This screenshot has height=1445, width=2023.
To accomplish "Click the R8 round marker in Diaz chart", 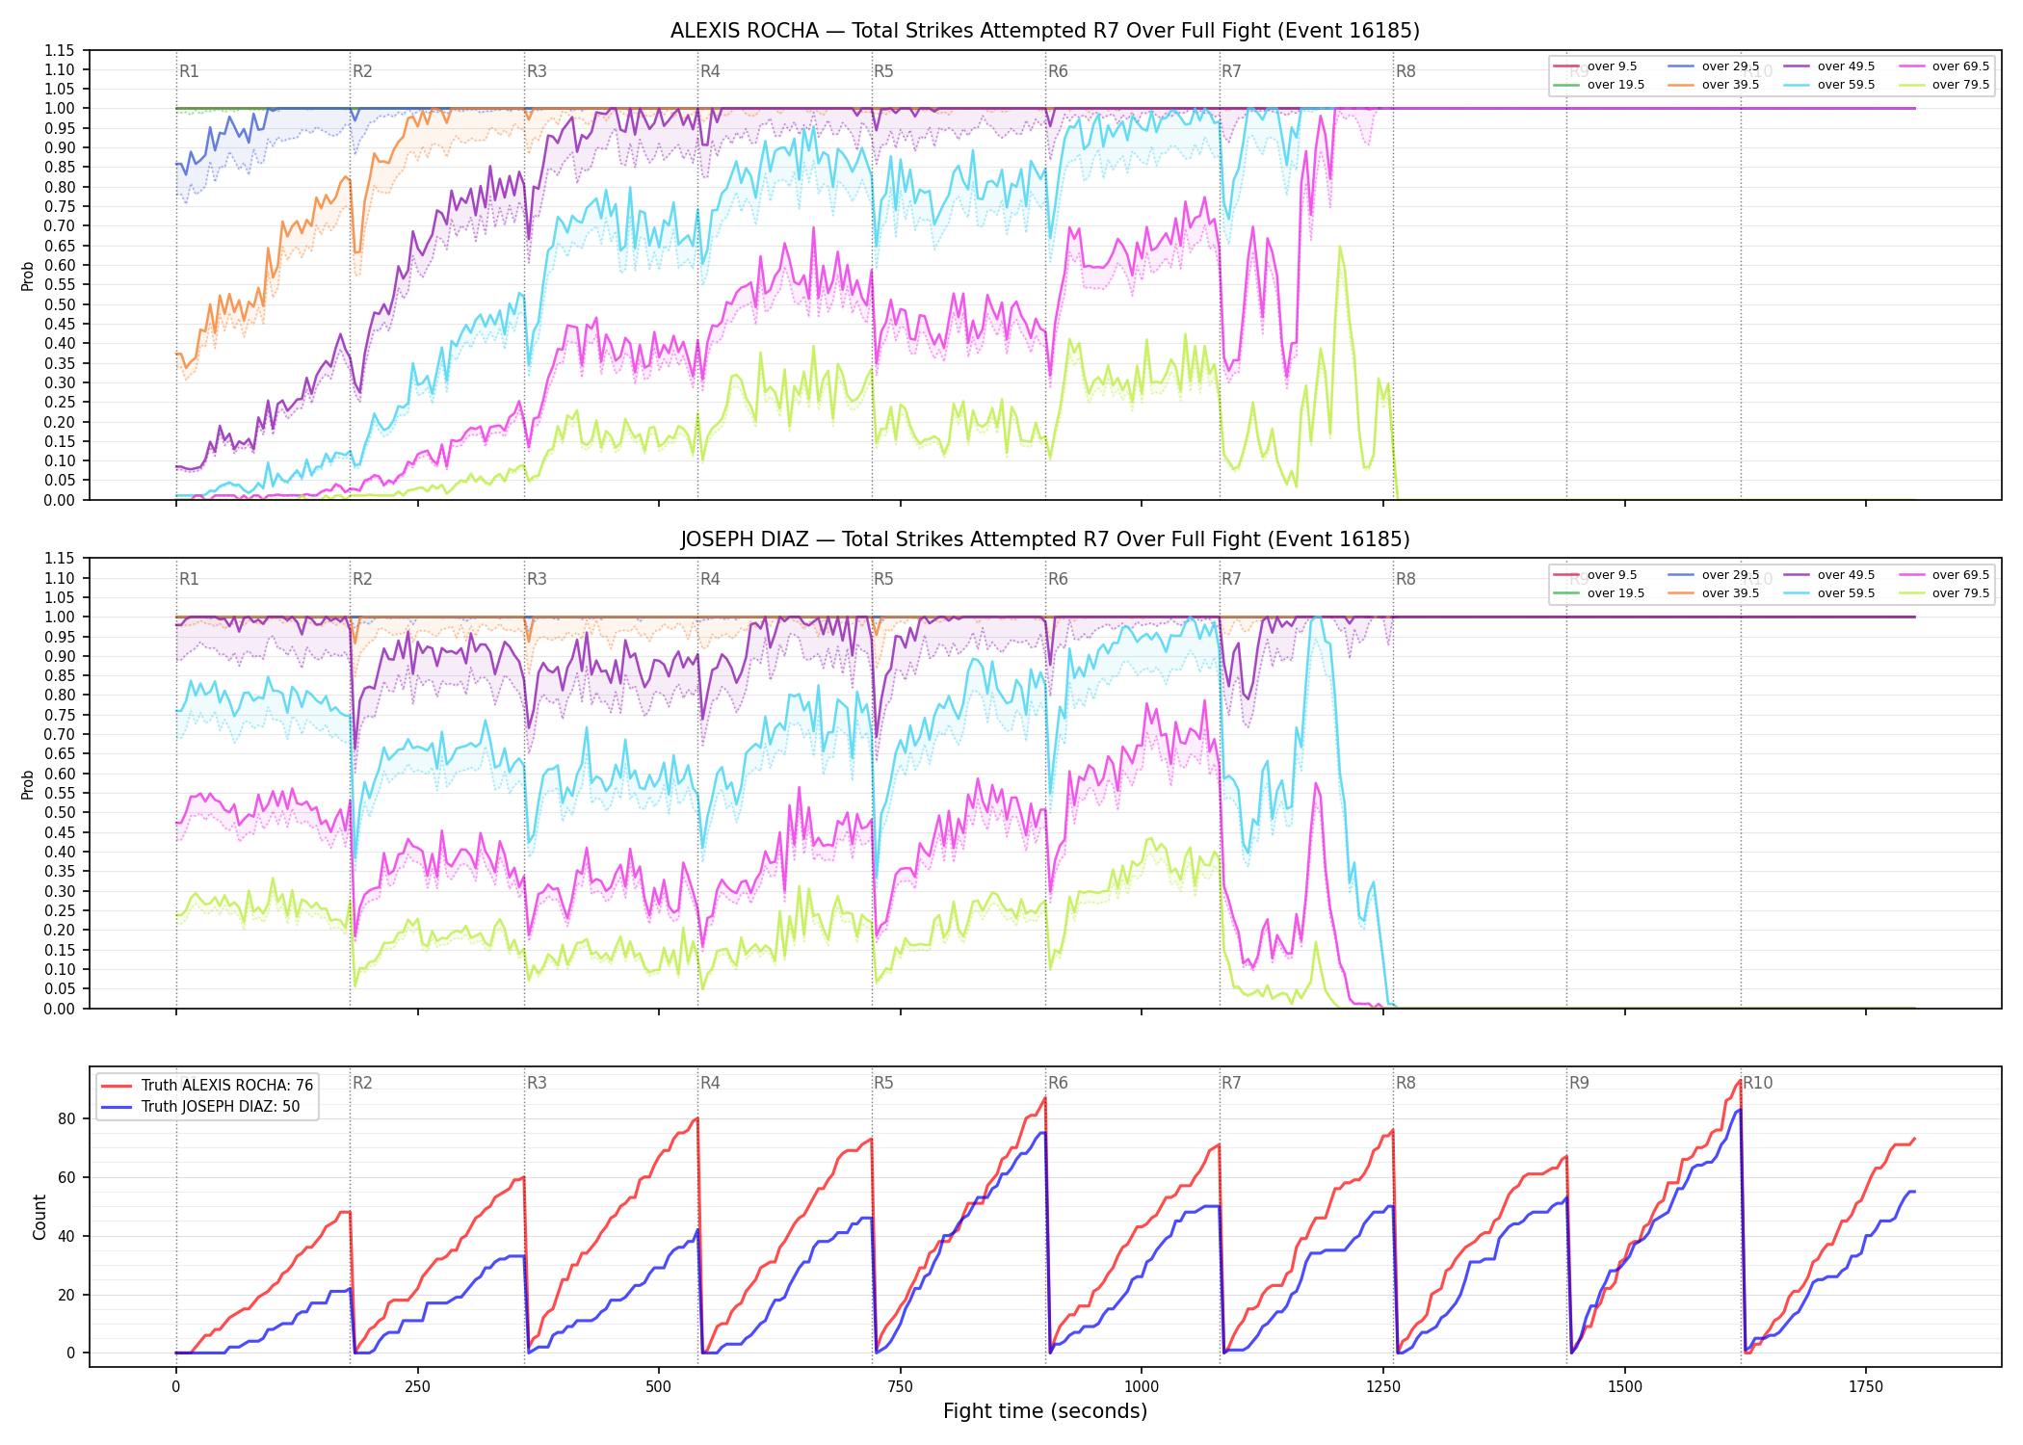I will click(x=1406, y=579).
